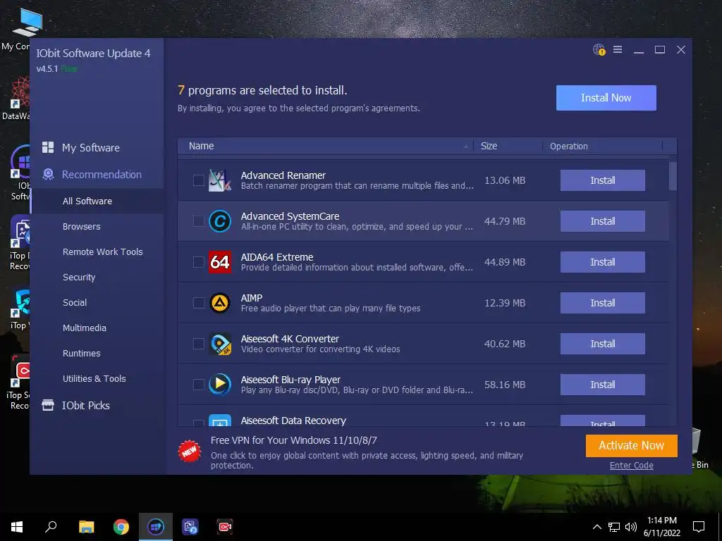The height and width of the screenshot is (541, 722).
Task: Check the AIMP checkbox
Action: (198, 303)
